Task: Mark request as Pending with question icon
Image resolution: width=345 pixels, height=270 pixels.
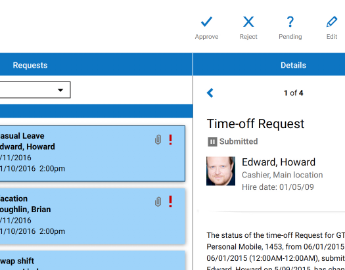Action: tap(290, 22)
